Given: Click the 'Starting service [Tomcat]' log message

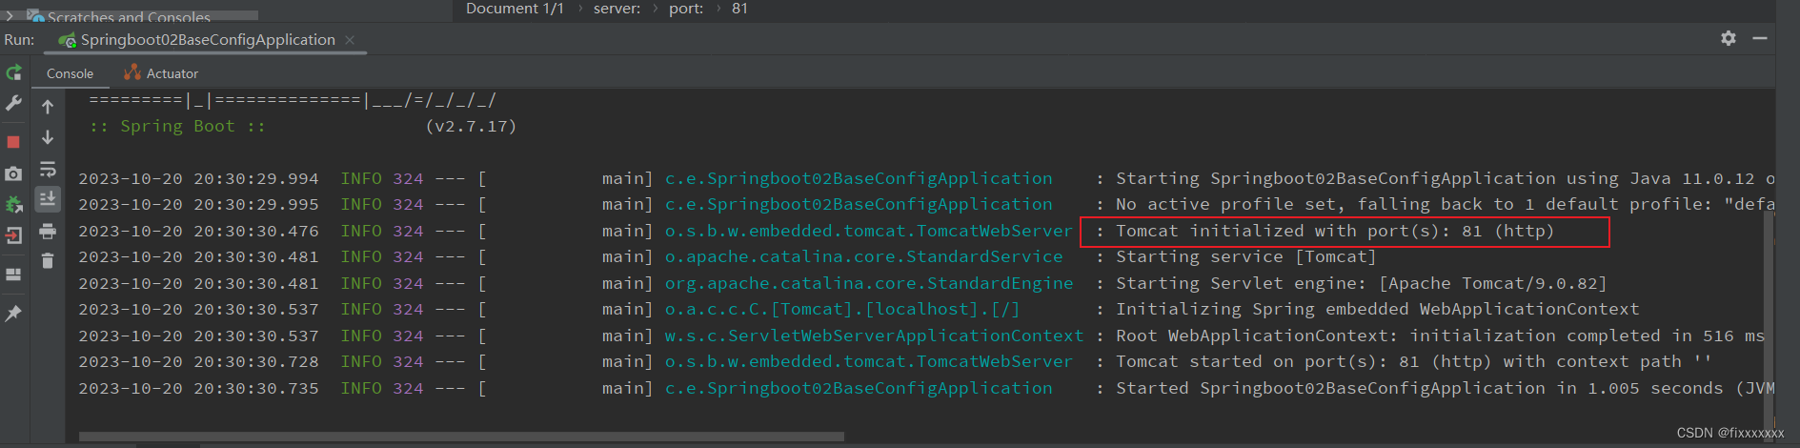Looking at the screenshot, I should (x=1246, y=257).
